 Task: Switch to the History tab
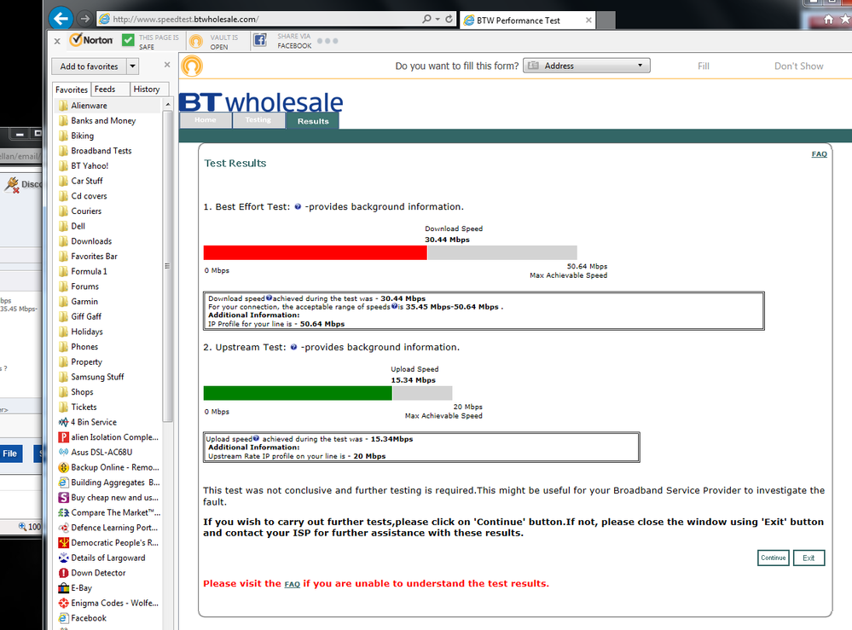tap(147, 89)
